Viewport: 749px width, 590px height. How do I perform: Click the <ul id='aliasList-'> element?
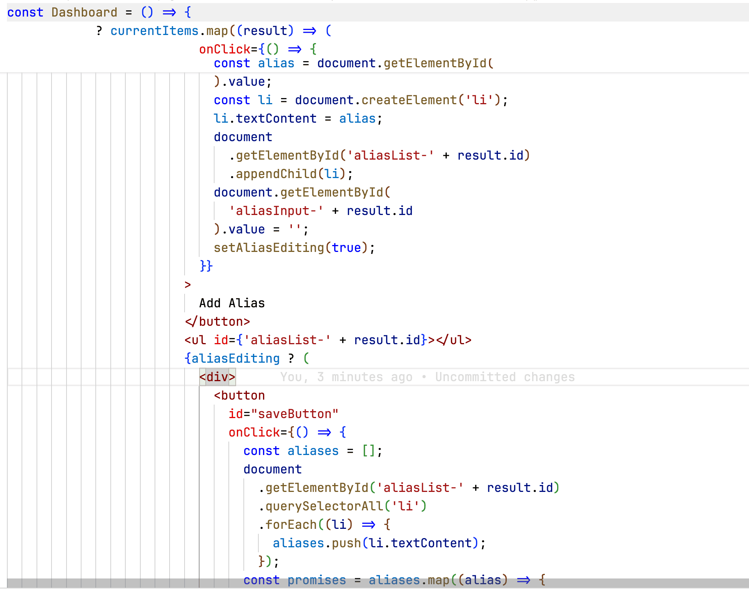328,340
